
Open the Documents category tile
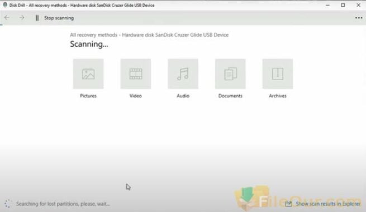click(x=230, y=74)
